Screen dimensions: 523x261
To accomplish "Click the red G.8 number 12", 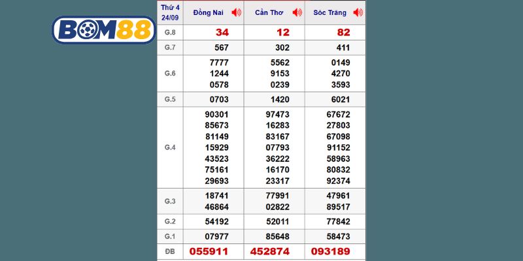I will click(283, 32).
